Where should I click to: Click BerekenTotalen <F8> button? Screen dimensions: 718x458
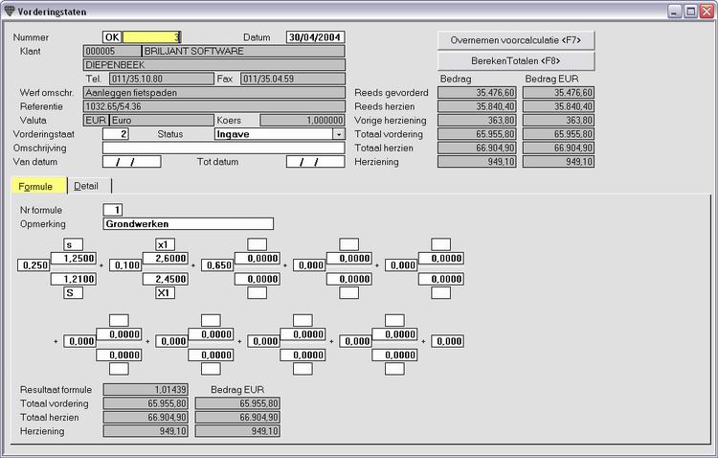coord(516,61)
